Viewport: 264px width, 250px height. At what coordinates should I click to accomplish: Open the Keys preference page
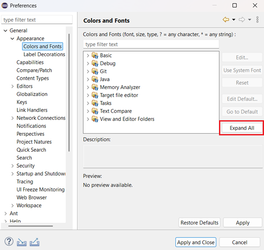[x=22, y=102]
